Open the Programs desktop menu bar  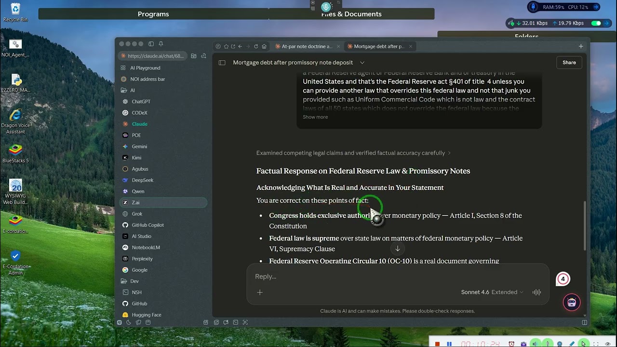153,14
